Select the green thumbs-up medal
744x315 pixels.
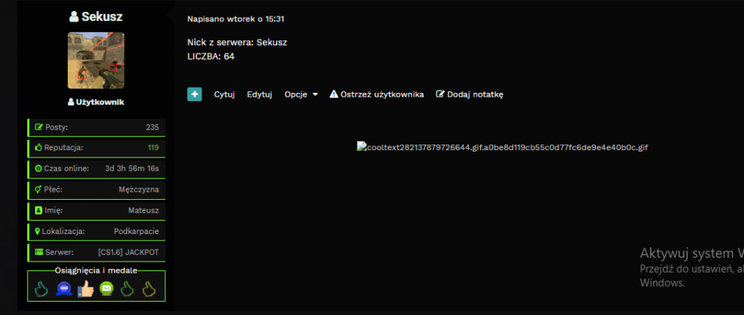pyautogui.click(x=127, y=288)
